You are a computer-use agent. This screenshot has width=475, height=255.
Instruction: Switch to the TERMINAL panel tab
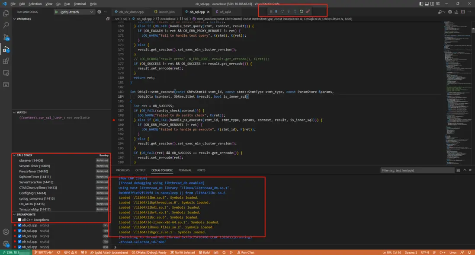185,170
